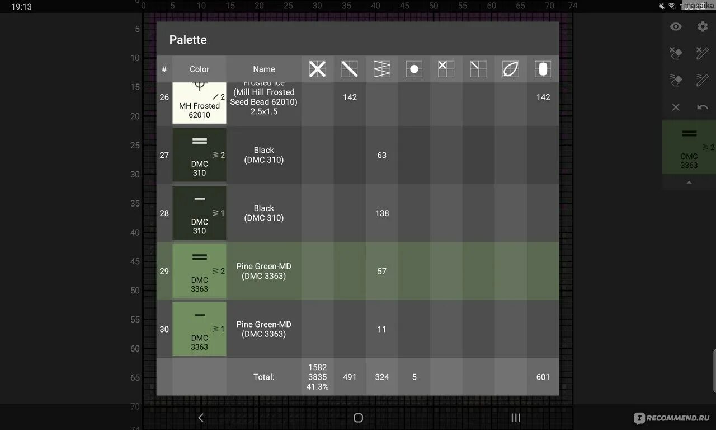The height and width of the screenshot is (430, 716).
Task: Click row number 28
Action: pos(164,213)
